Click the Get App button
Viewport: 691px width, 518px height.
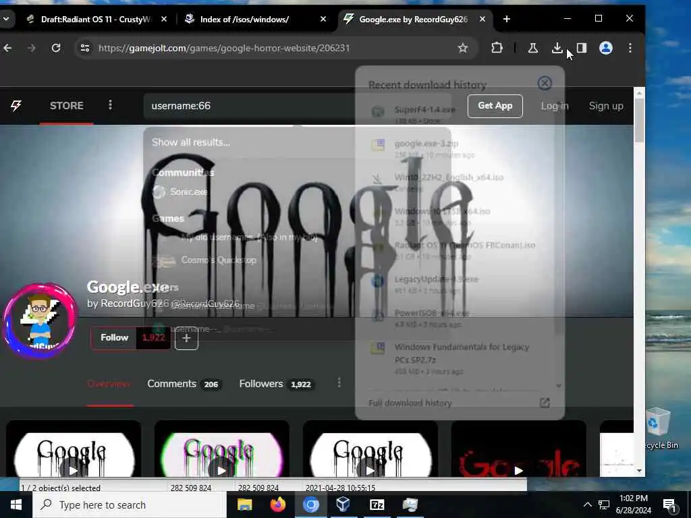coord(495,106)
